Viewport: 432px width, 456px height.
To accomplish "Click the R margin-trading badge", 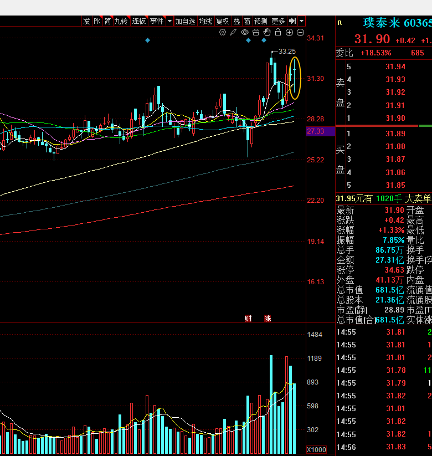I will (x=340, y=23).
